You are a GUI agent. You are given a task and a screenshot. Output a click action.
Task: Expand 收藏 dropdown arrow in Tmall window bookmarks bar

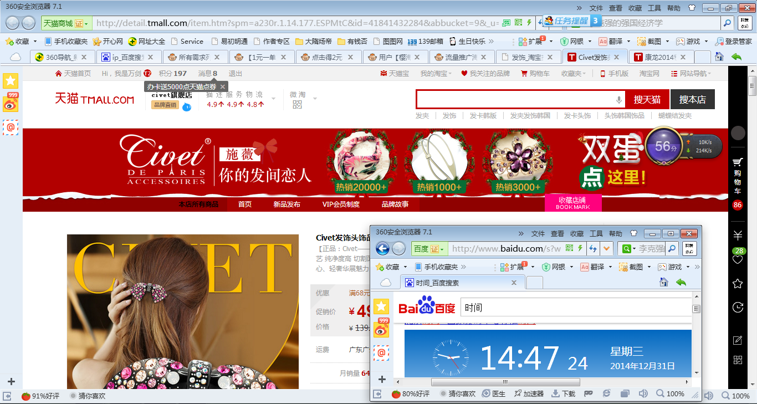pos(35,42)
